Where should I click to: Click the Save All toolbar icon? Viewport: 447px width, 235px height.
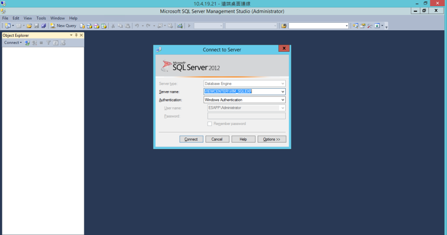pyautogui.click(x=44, y=26)
